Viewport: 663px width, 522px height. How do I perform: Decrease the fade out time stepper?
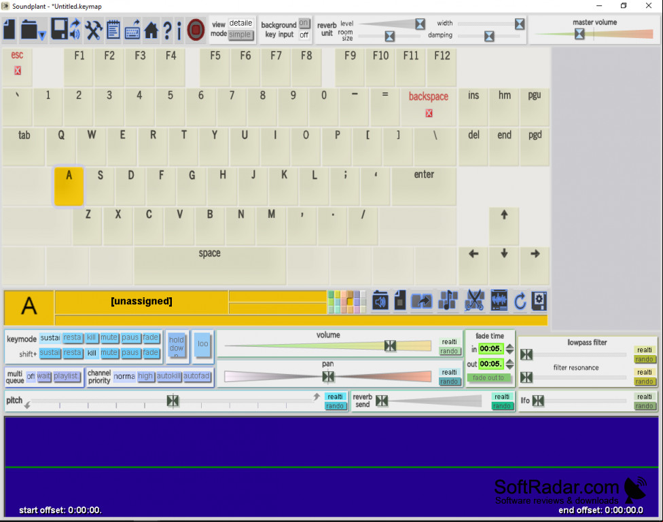tap(509, 367)
